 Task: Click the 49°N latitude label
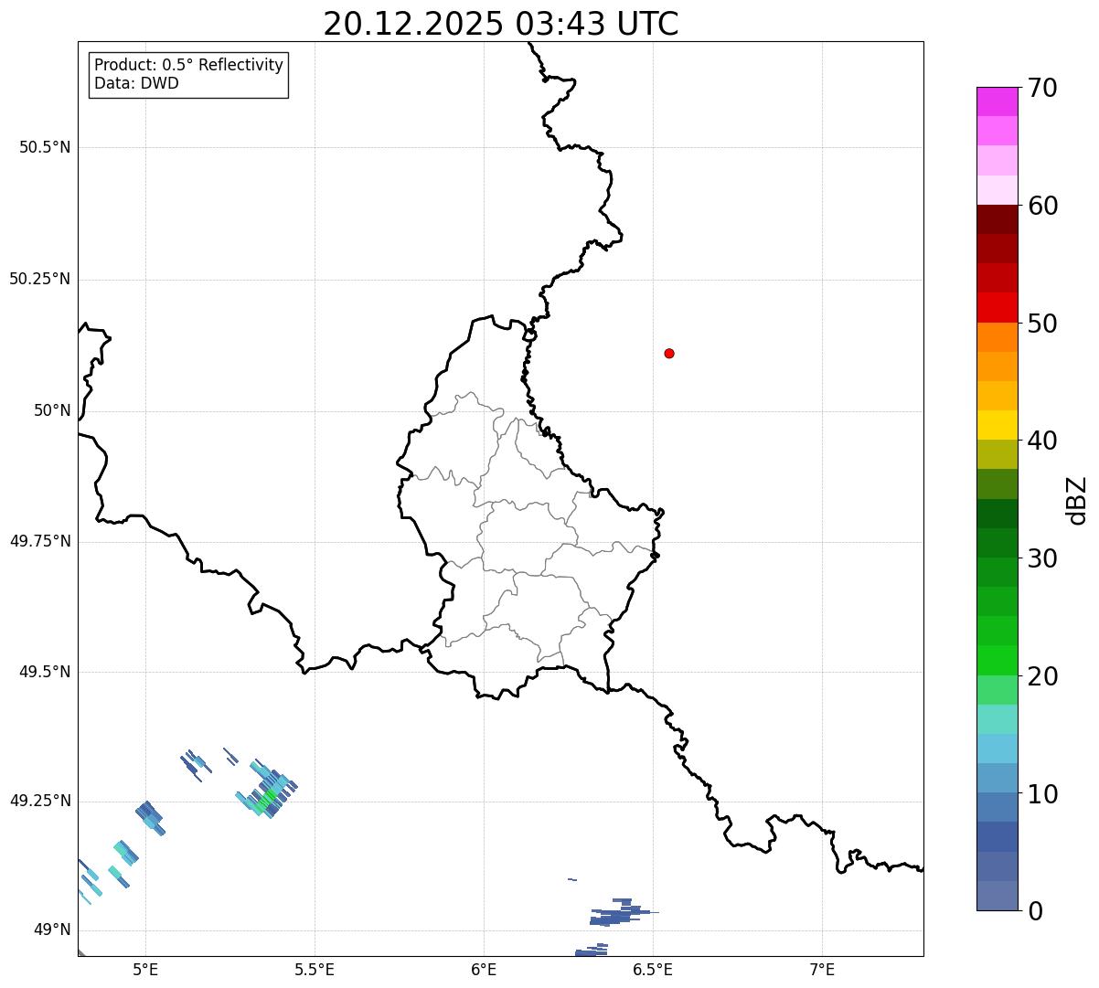(x=53, y=930)
